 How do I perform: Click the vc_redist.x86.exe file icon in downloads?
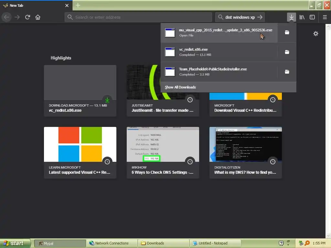point(170,52)
